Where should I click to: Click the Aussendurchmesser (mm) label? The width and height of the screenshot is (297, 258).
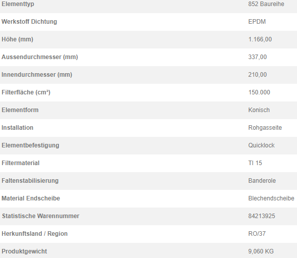tap(40, 57)
